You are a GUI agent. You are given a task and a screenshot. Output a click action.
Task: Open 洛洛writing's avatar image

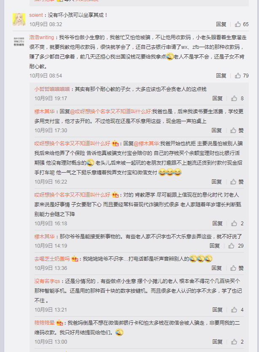19,42
